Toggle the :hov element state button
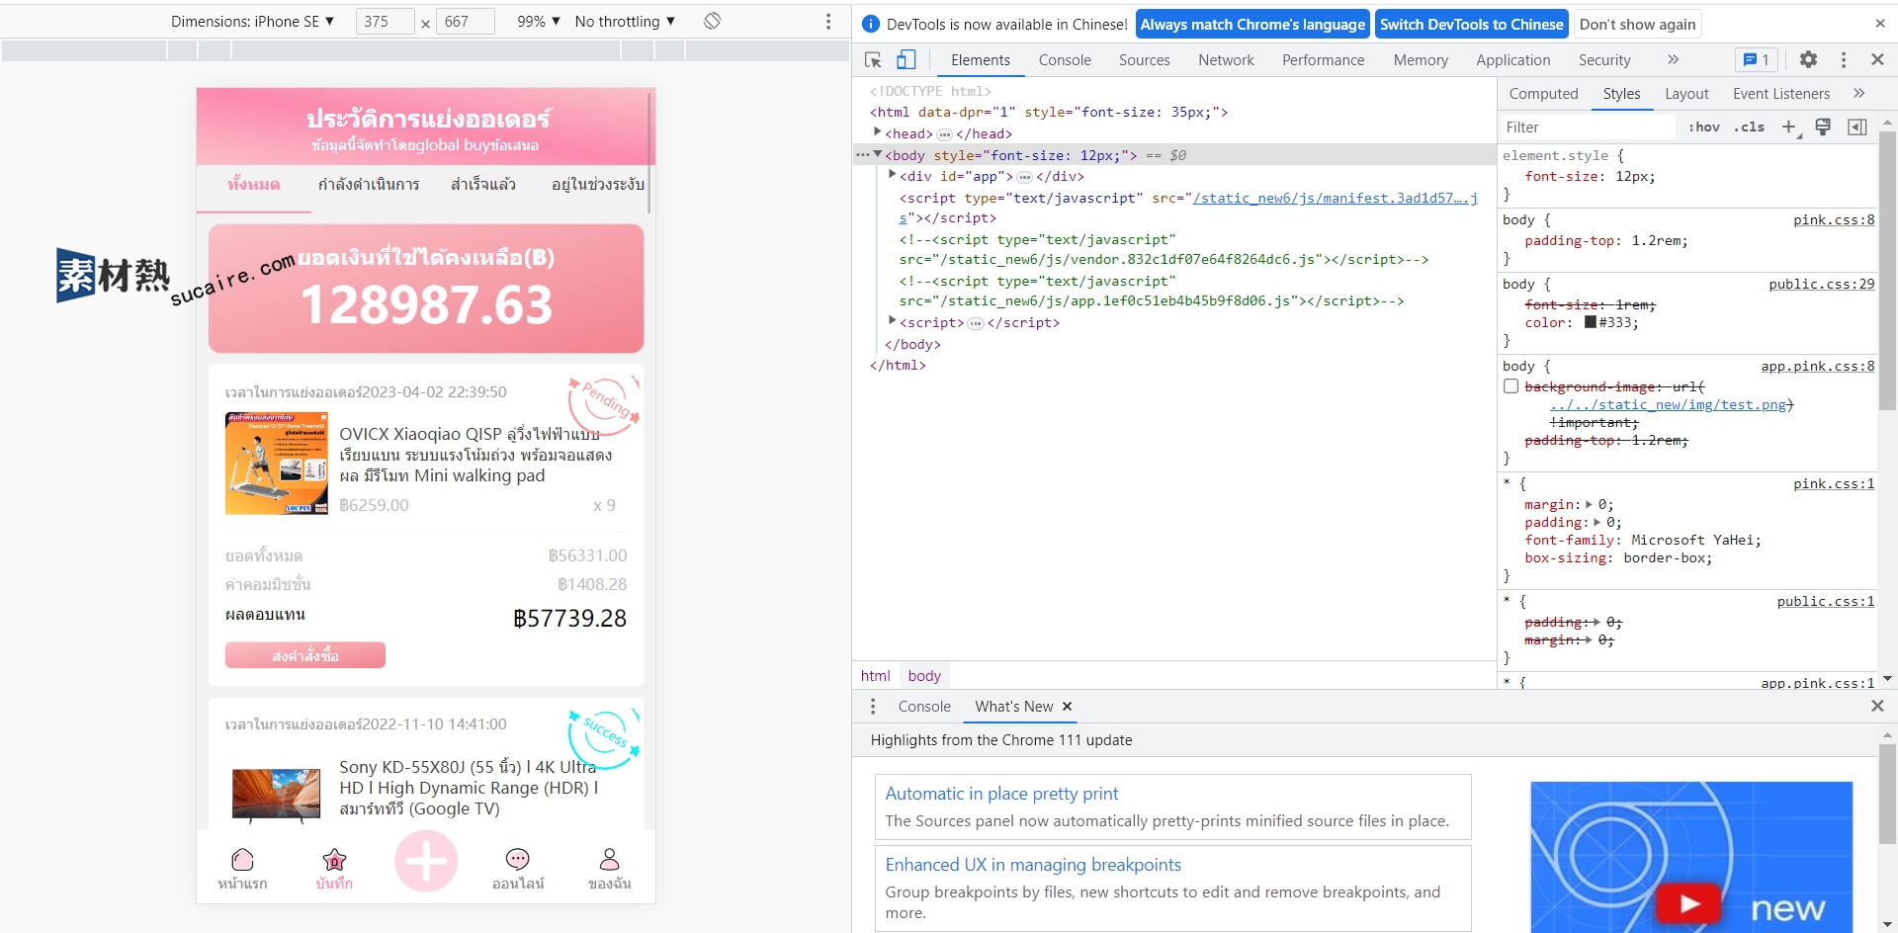 [x=1704, y=127]
